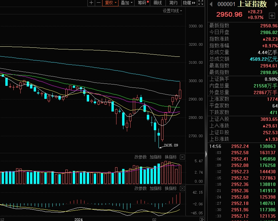Click 改参数 in volume panel
278x221 pixels.
point(141,157)
